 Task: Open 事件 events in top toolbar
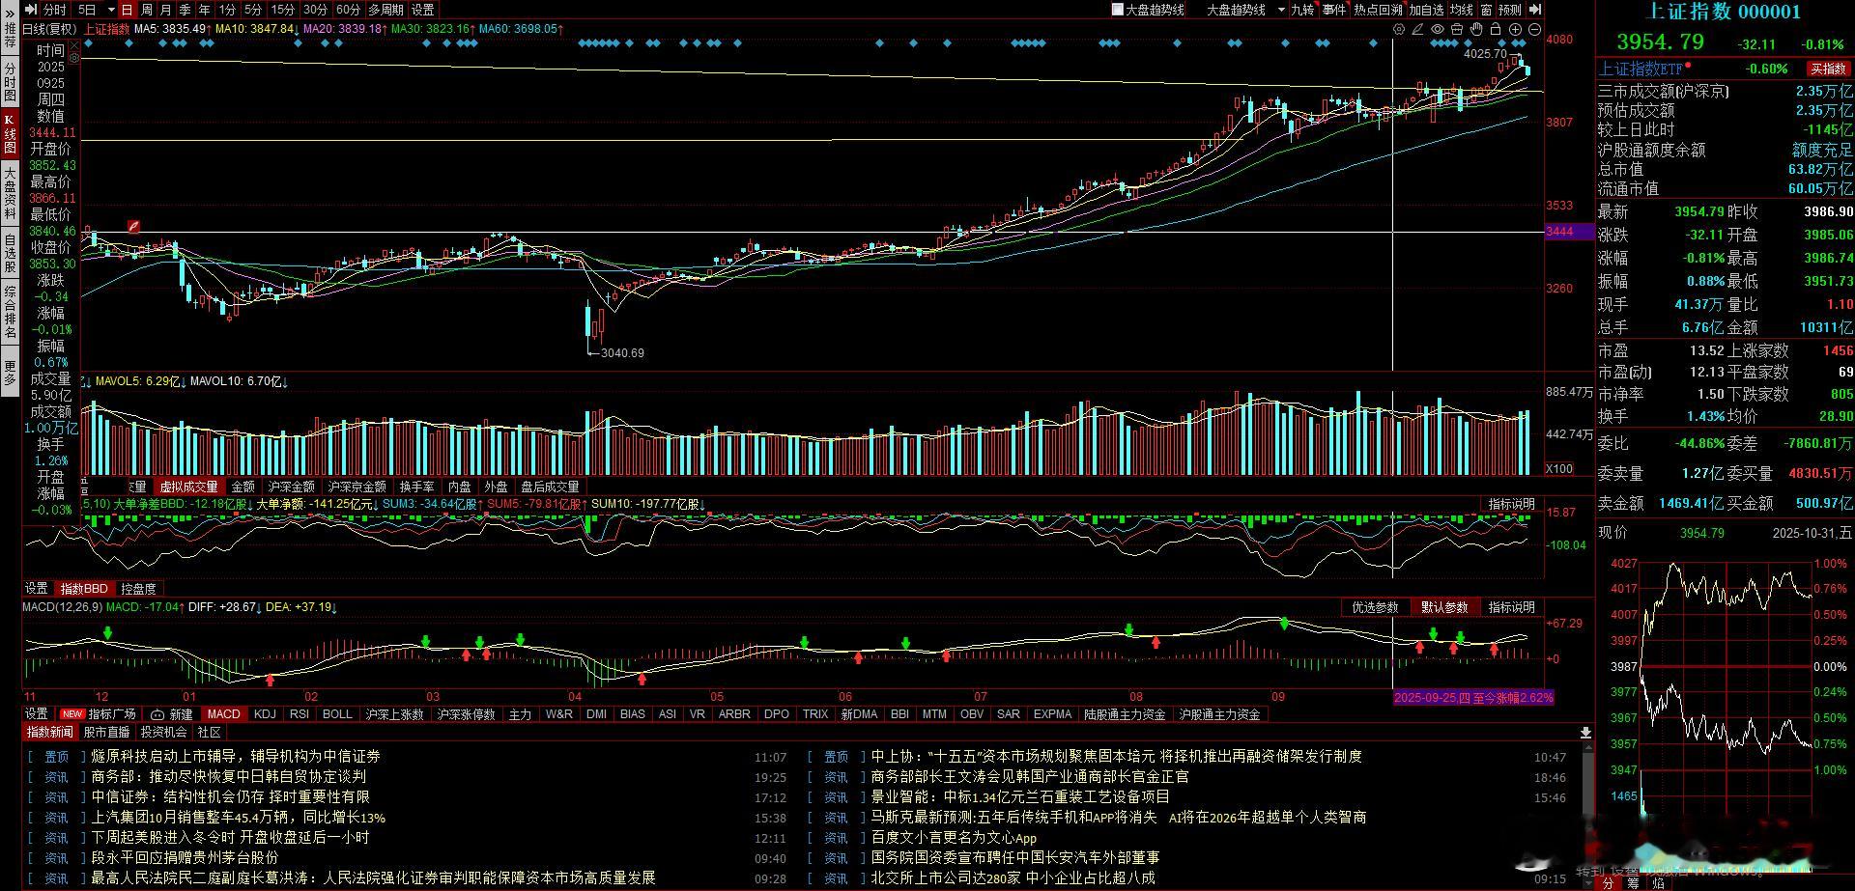coord(1334,10)
